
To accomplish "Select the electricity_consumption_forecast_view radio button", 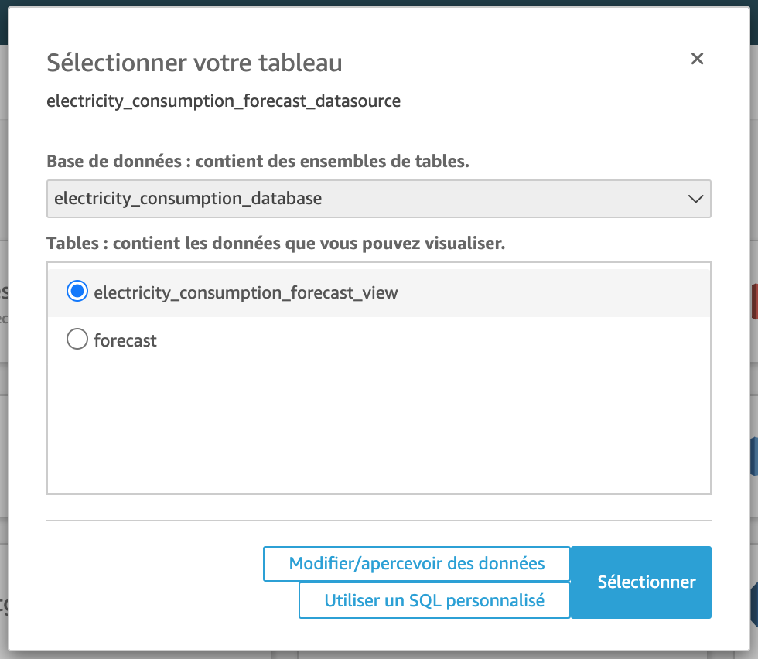I will pyautogui.click(x=77, y=292).
